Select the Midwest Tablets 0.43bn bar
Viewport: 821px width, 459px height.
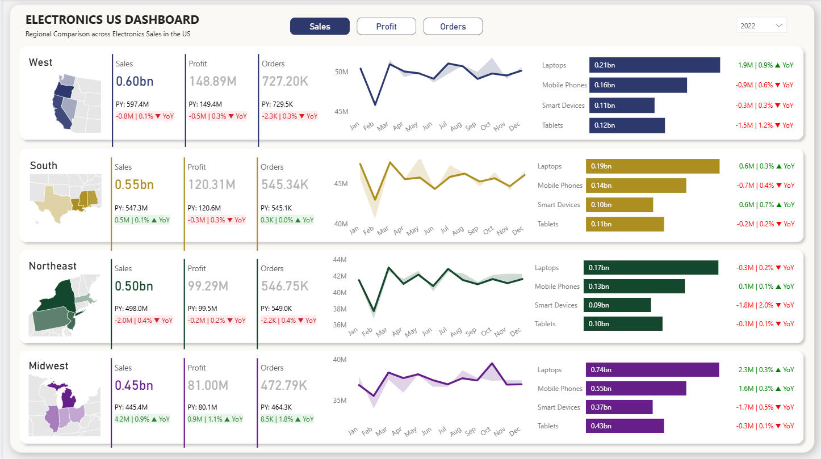click(625, 426)
